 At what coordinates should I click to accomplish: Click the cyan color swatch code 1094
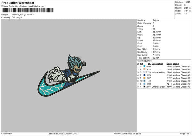144,66
